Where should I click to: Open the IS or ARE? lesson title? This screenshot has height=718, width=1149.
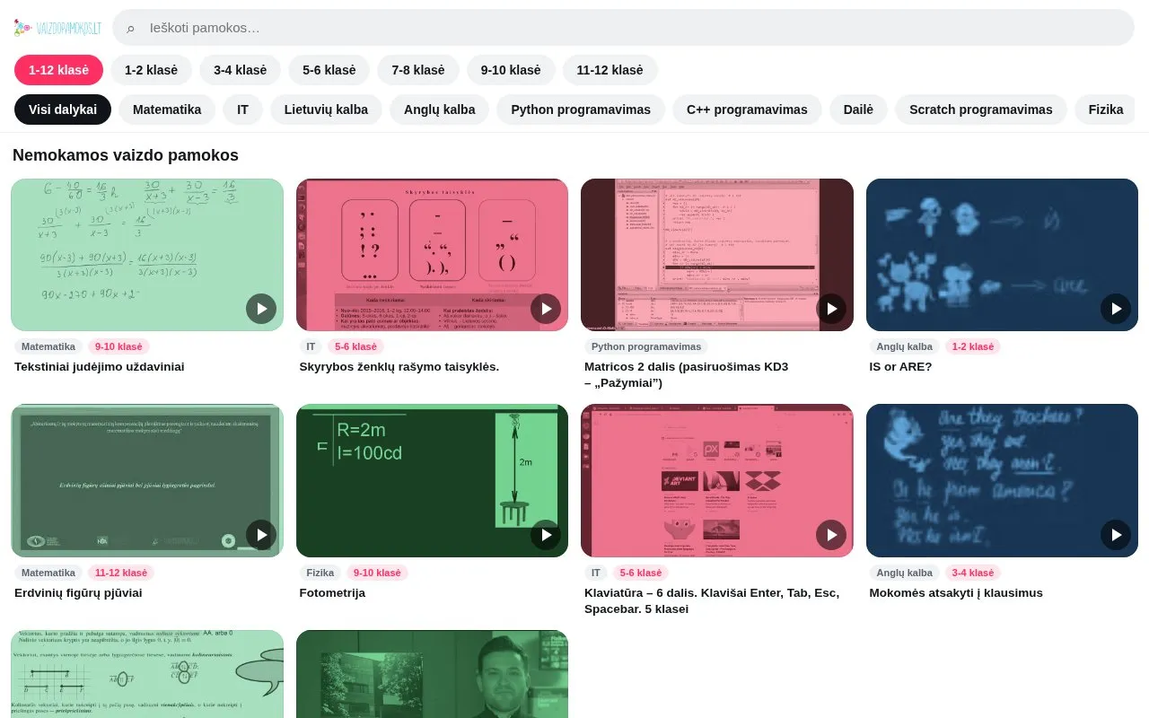pos(900,367)
